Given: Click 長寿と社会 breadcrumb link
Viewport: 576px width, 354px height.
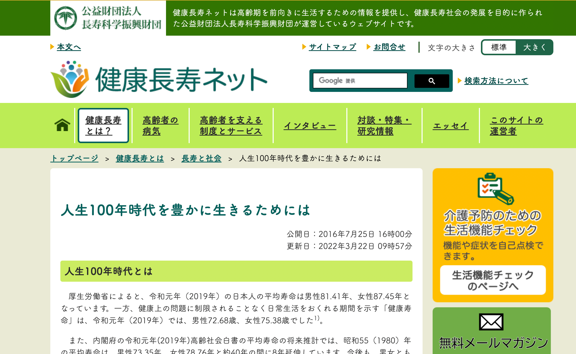Looking at the screenshot, I should click(201, 158).
